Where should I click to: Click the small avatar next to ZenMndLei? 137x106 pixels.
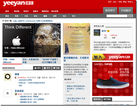[16, 78]
